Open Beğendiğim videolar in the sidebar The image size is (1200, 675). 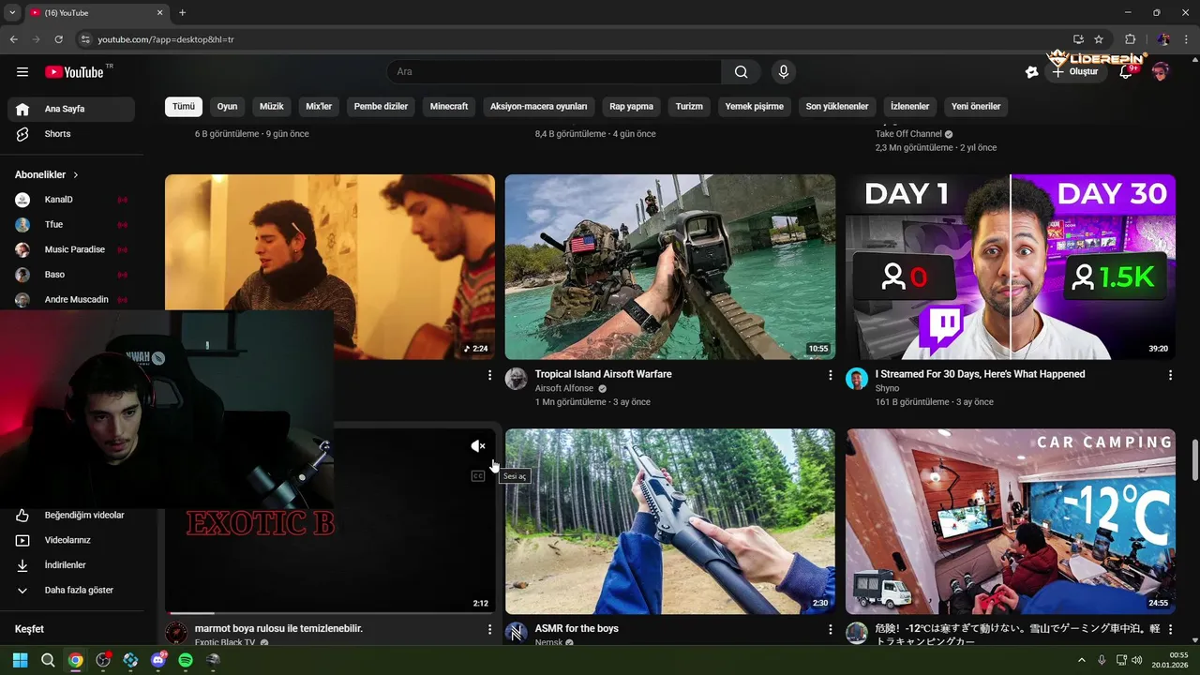pos(71,515)
